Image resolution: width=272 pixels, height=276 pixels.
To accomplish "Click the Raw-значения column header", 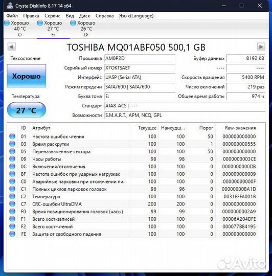I will pos(237,128).
